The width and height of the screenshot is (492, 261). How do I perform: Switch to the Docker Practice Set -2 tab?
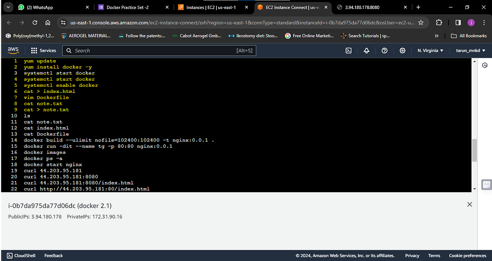click(x=123, y=7)
